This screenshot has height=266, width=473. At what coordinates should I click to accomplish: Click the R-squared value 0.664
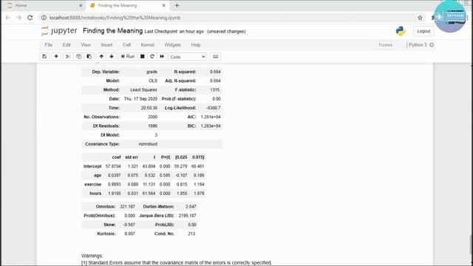click(215, 72)
